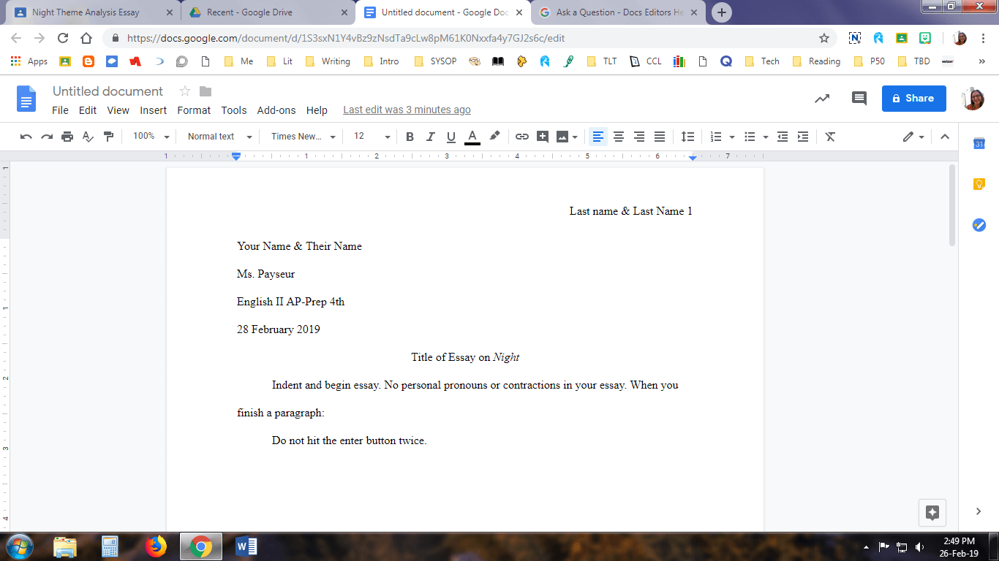Expand the paragraph styles dropdown
999x561 pixels.
pyautogui.click(x=217, y=136)
